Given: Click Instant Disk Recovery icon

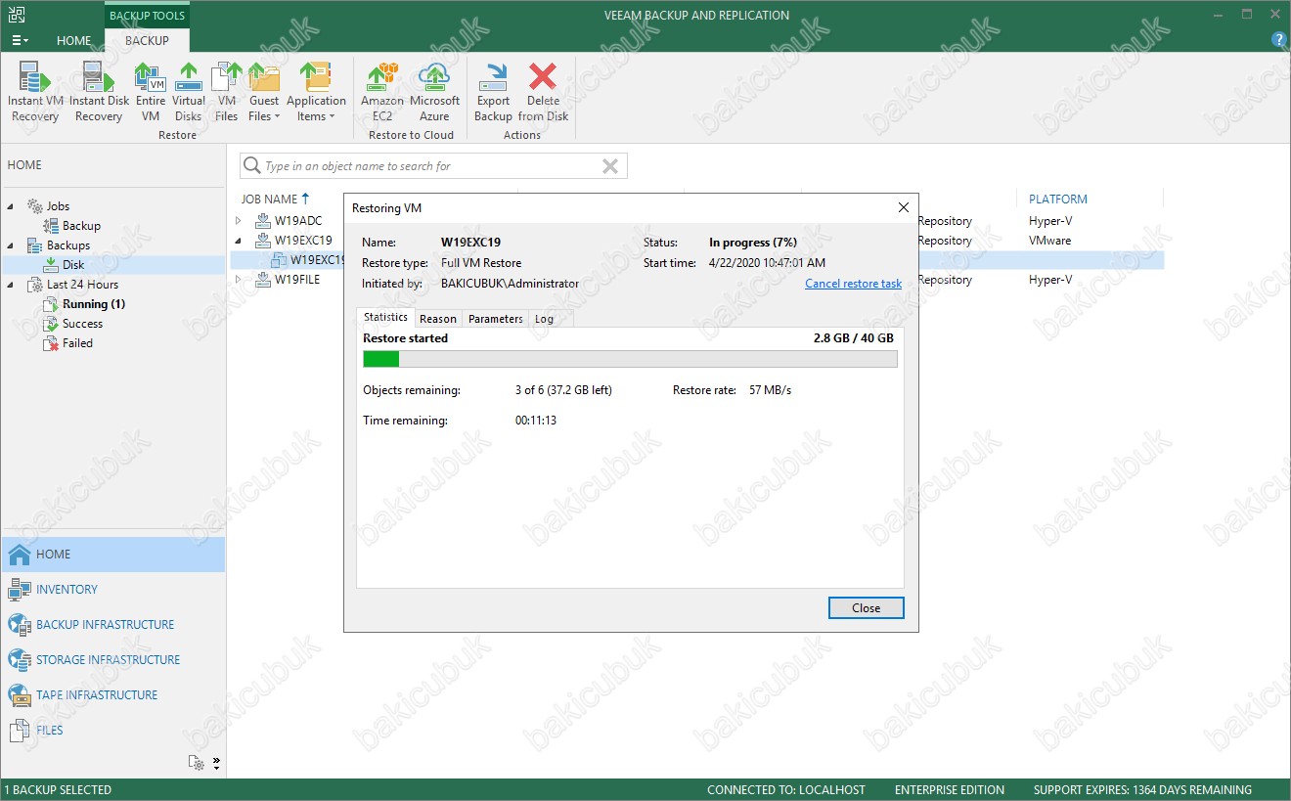Looking at the screenshot, I should point(99,92).
